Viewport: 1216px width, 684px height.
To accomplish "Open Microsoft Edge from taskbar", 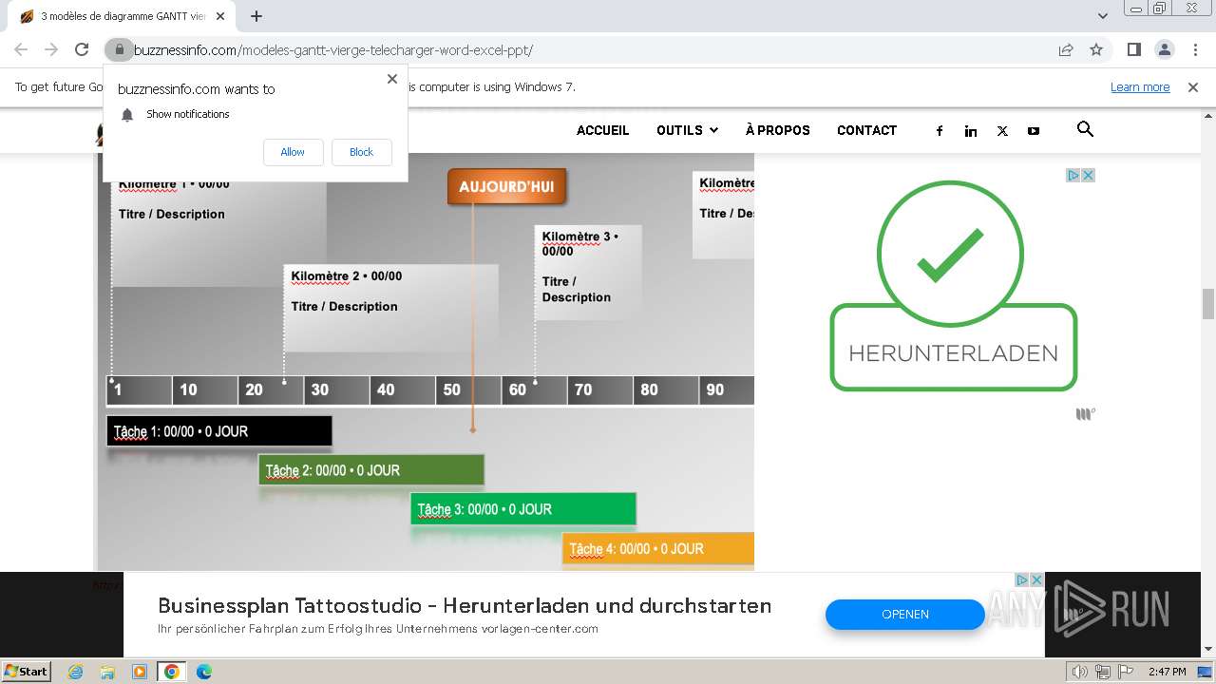I will 204,672.
